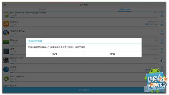Open Mi-Link Services app icon
Viewport: 169px width, 95px height.
(6, 15)
